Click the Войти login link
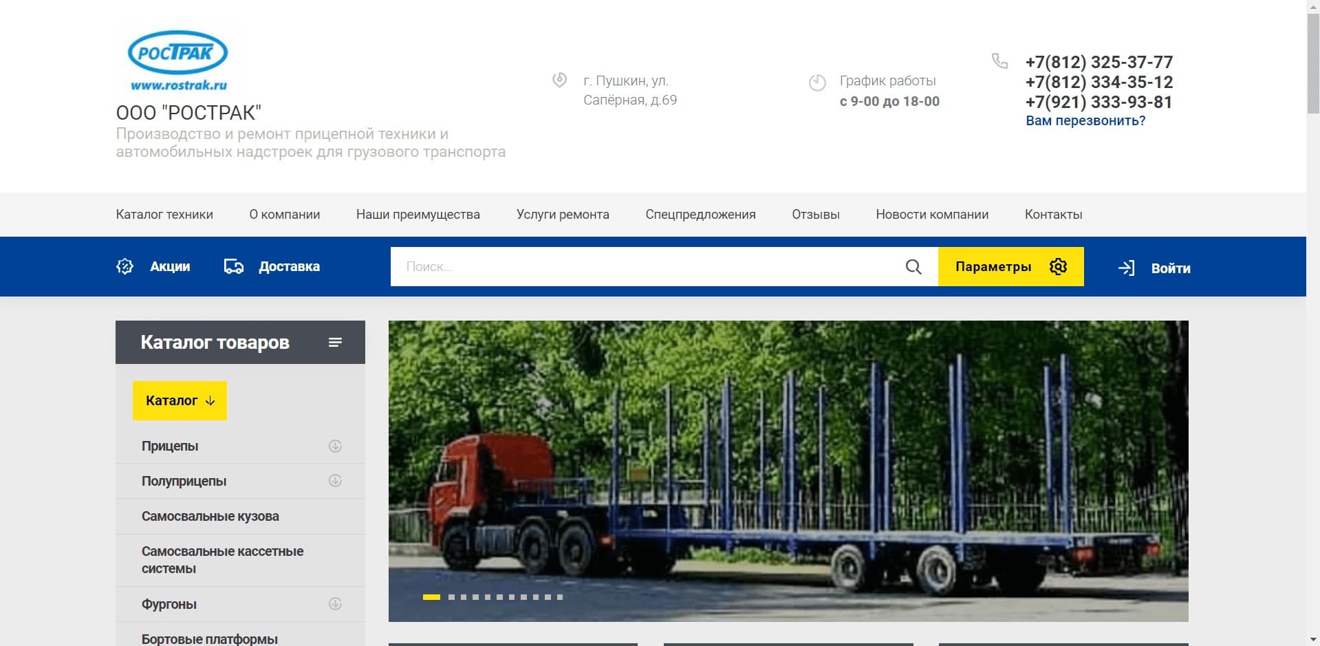The image size is (1320, 646). point(1171,268)
